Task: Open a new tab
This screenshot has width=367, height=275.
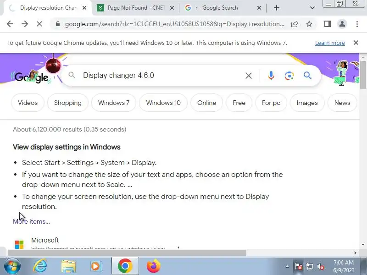Action: 277,8
